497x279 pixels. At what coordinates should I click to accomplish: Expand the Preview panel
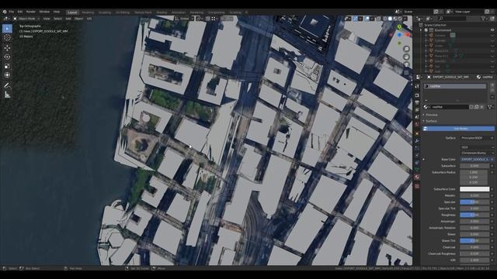(431, 115)
